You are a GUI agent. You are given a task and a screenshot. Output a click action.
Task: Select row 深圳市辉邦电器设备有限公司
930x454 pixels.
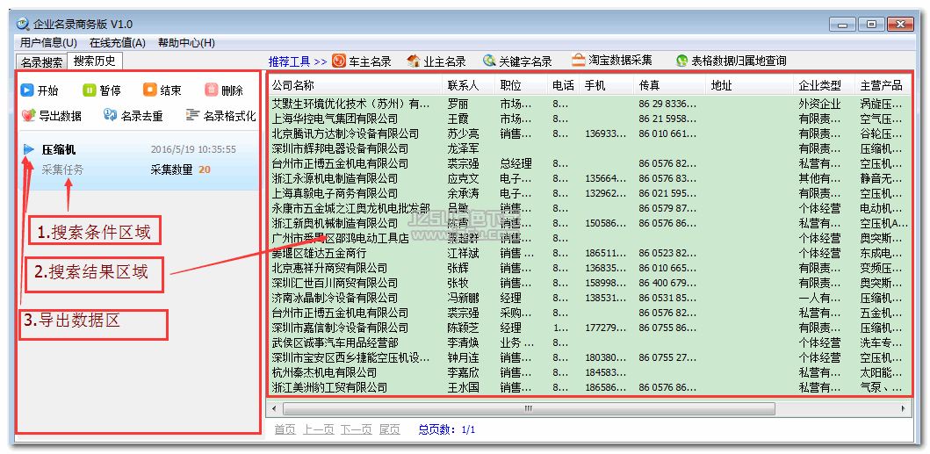(x=589, y=148)
